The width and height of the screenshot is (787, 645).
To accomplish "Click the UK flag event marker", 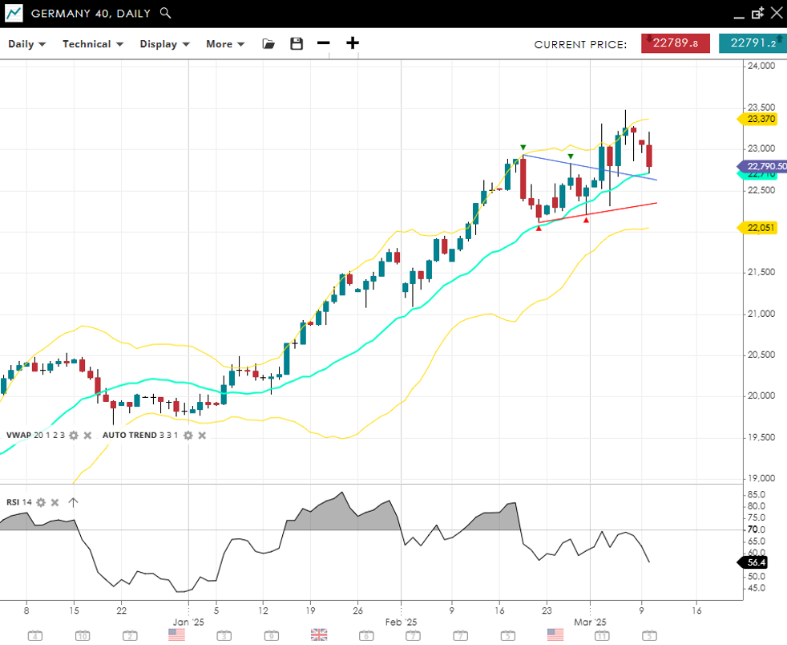I will click(319, 635).
